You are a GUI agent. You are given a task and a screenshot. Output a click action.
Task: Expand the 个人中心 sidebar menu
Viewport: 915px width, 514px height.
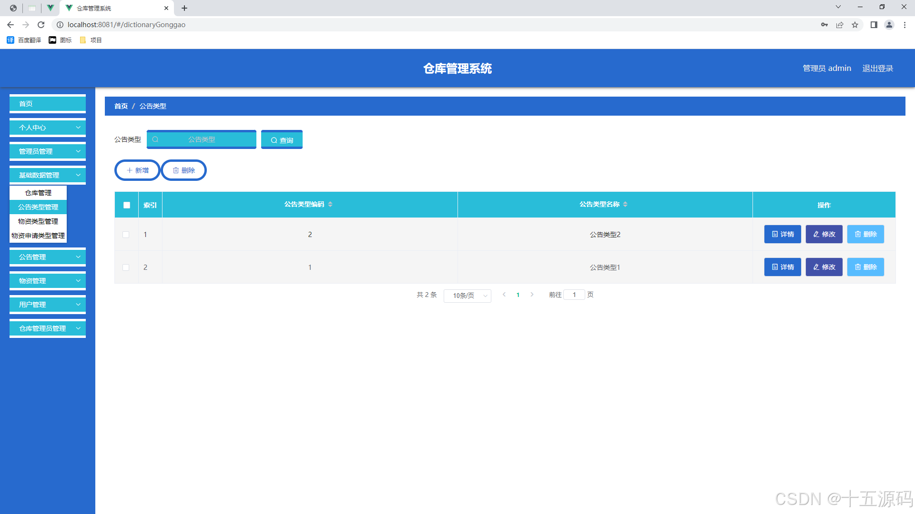[48, 128]
